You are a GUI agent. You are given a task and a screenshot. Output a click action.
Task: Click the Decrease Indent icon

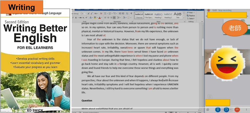120,14
